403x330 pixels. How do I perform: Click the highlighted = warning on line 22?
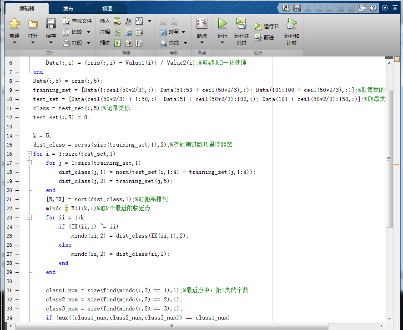(x=66, y=208)
